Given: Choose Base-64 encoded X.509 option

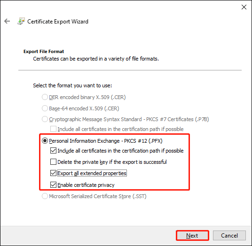Looking at the screenshot, I should [x=45, y=108].
